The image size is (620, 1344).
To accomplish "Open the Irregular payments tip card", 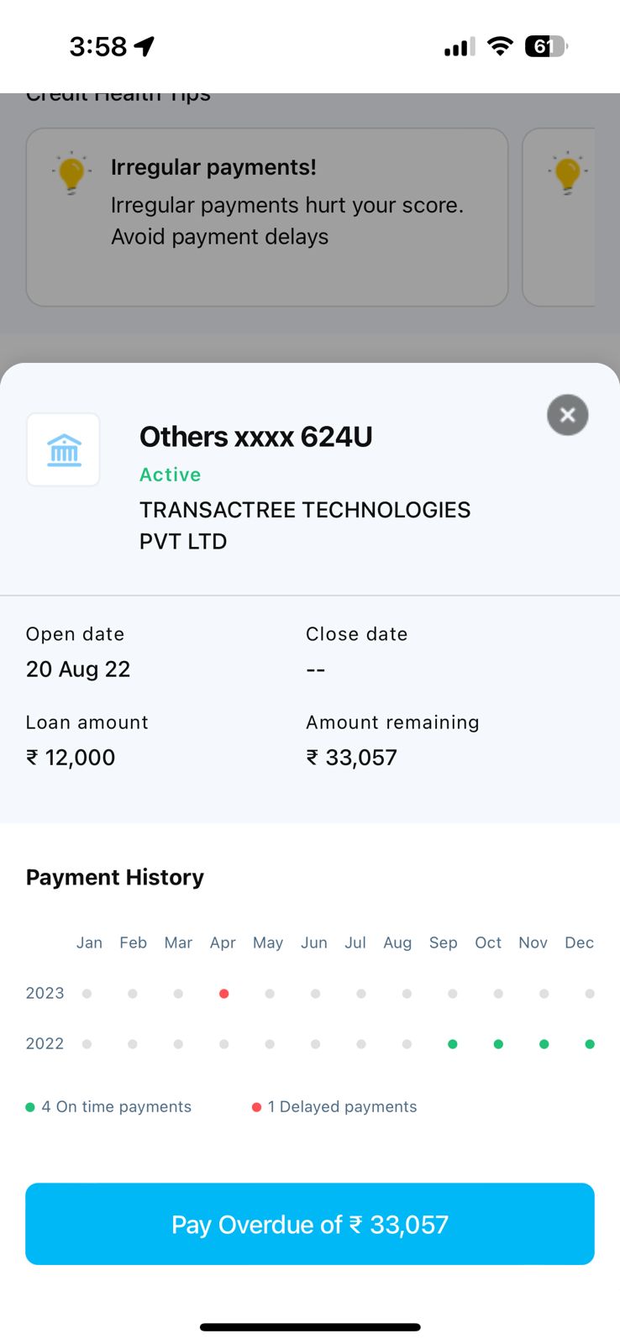I will 267,217.
